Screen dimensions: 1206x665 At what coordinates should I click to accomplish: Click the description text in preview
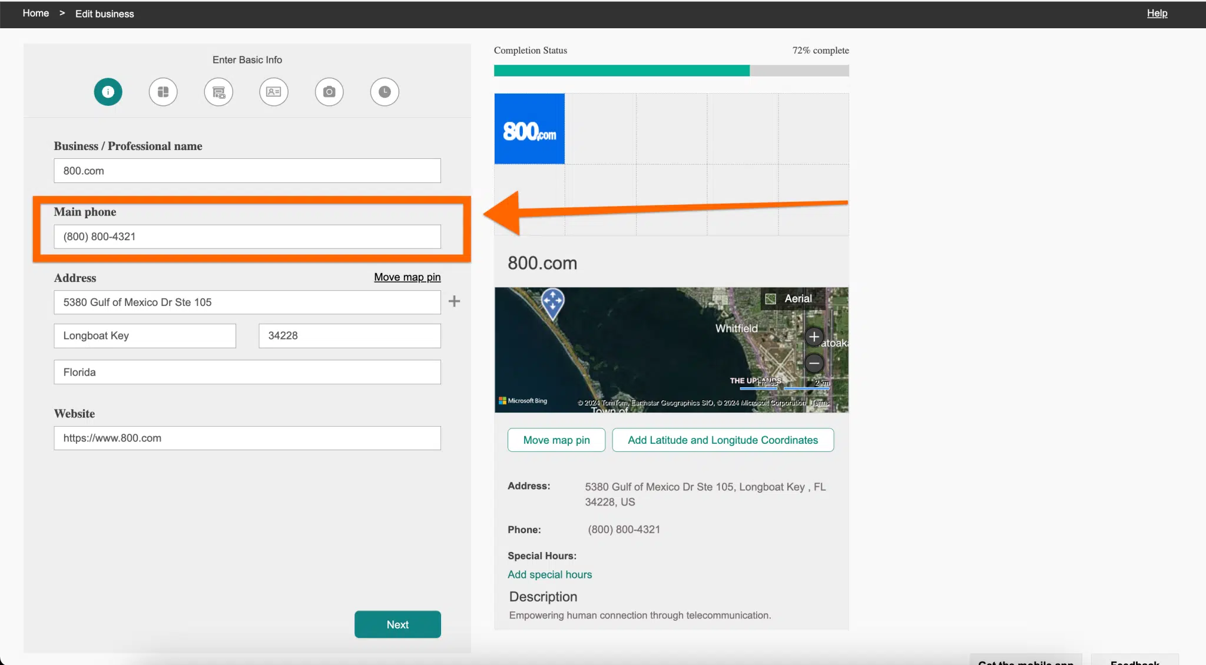[x=640, y=616]
